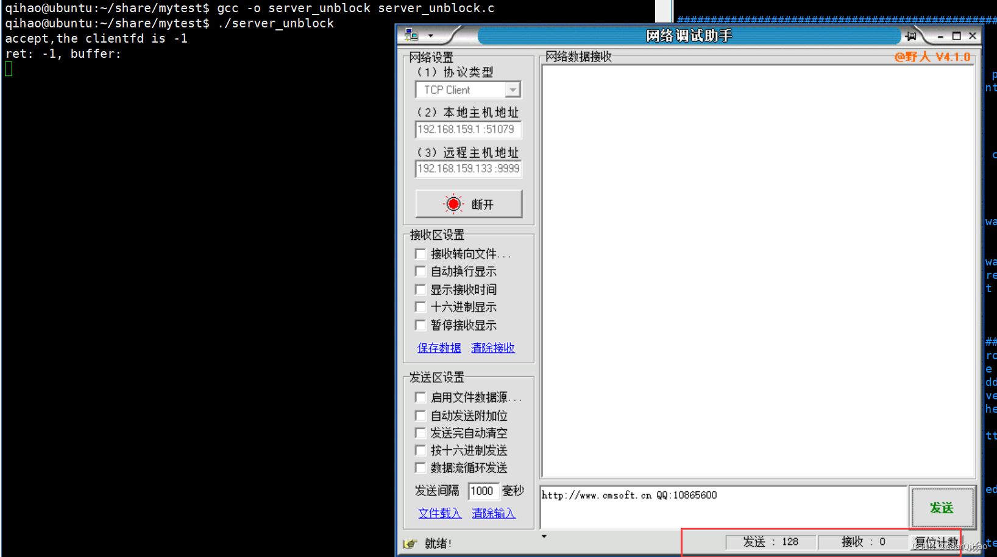Click the pin window icon in title bar
Image resolution: width=997 pixels, height=557 pixels.
point(911,36)
